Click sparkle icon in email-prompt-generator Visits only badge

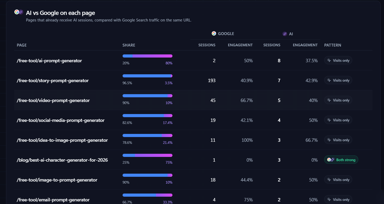[x=329, y=200]
